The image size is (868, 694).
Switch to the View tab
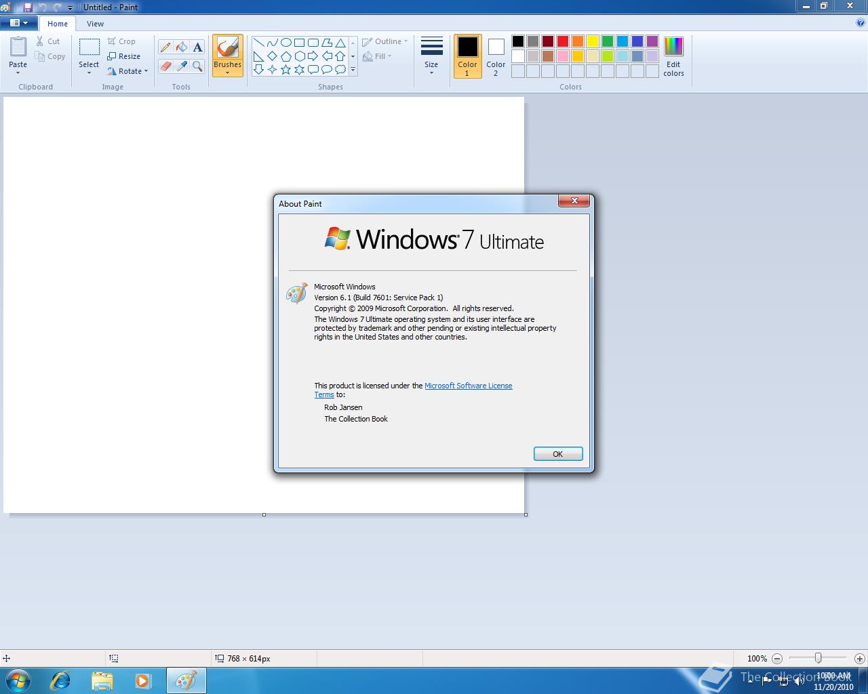[95, 24]
